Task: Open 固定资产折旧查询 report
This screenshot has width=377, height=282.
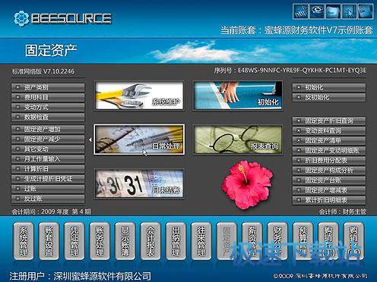Action: coord(329,121)
